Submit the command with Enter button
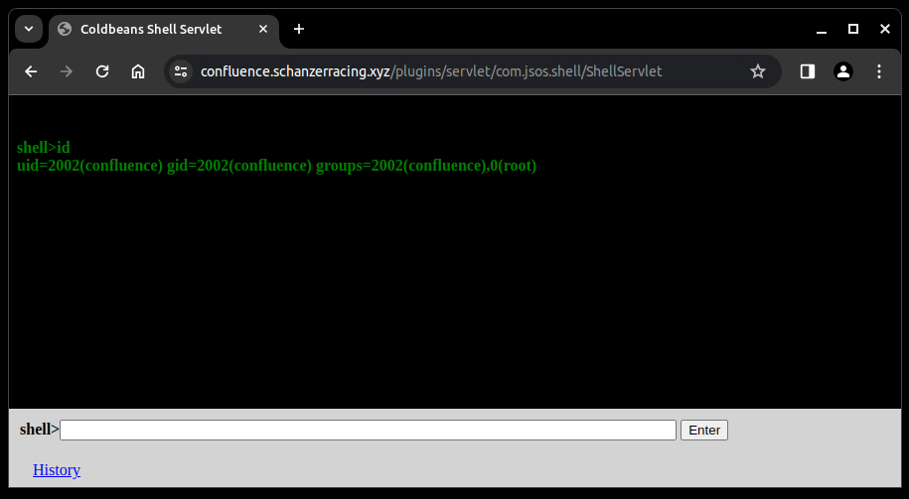This screenshot has height=499, width=909. (x=704, y=431)
